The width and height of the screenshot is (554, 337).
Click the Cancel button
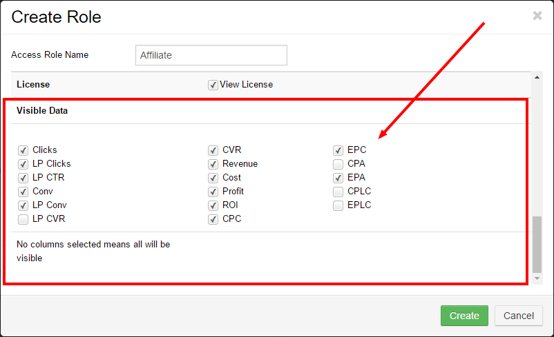click(518, 316)
